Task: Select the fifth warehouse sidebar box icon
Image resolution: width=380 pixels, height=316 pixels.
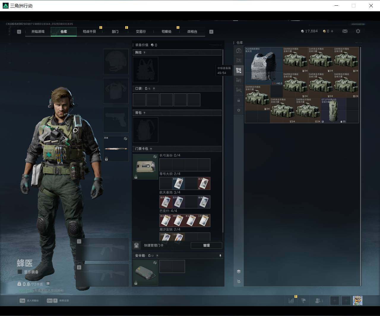Action: 239,90
